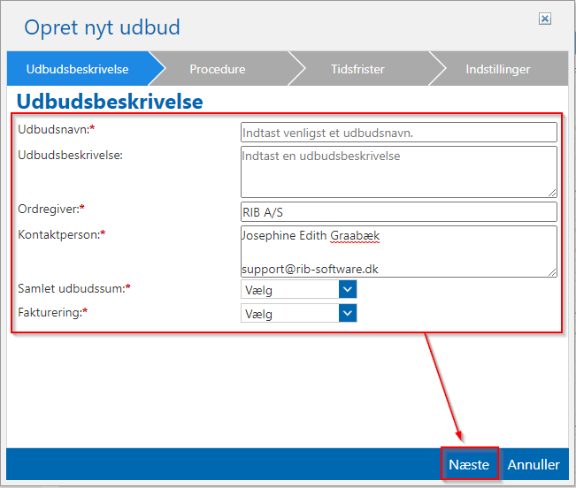The width and height of the screenshot is (576, 488).
Task: Click the Udbudsnavn field label
Action: pyautogui.click(x=53, y=130)
